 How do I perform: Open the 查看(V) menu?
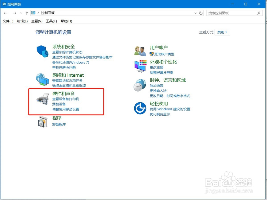[x=37, y=21]
